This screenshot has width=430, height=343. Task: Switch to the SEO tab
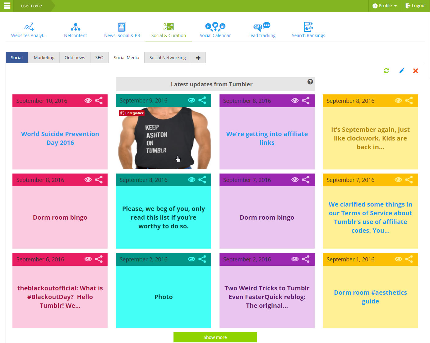coord(99,58)
